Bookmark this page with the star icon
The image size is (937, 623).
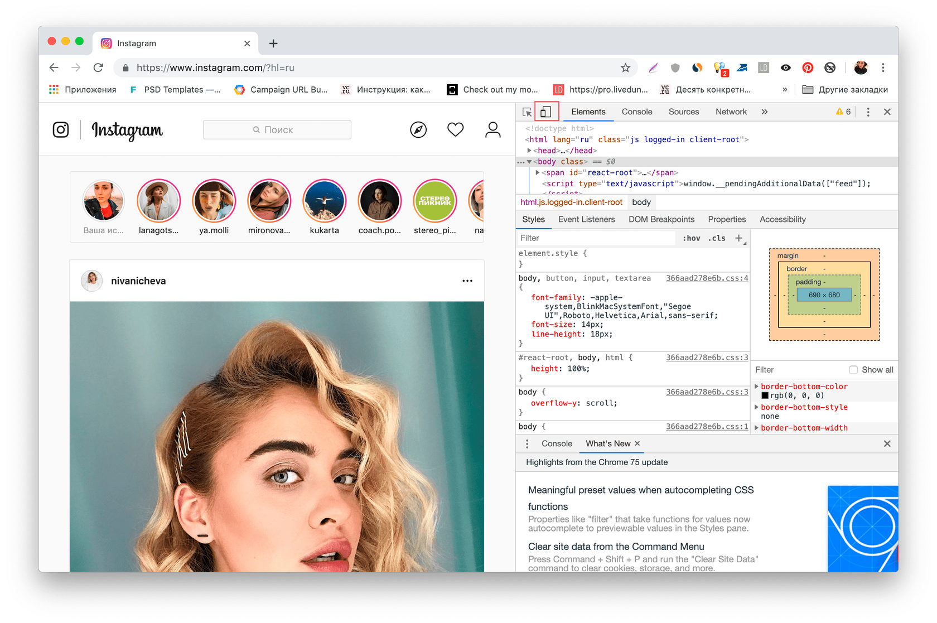[625, 67]
